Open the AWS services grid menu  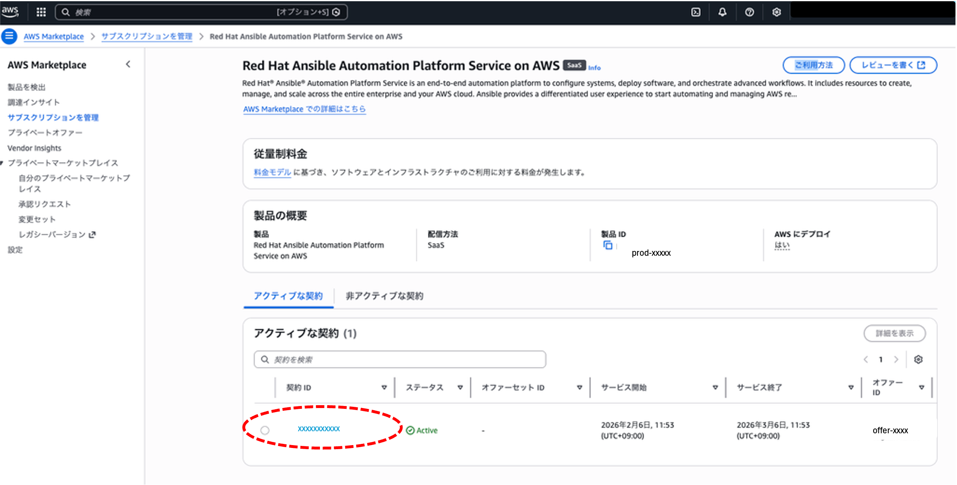(41, 12)
